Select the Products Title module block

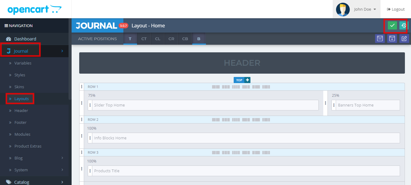click(244, 171)
